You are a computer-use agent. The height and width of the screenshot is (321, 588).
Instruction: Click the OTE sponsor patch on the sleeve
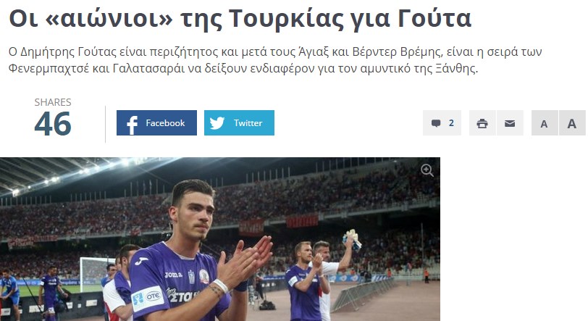(x=148, y=297)
